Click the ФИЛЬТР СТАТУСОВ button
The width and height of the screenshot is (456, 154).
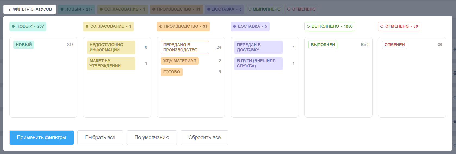click(30, 9)
